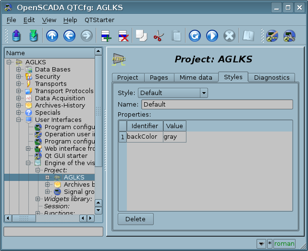Click tree vertical scrollbar up arrow

98,51
